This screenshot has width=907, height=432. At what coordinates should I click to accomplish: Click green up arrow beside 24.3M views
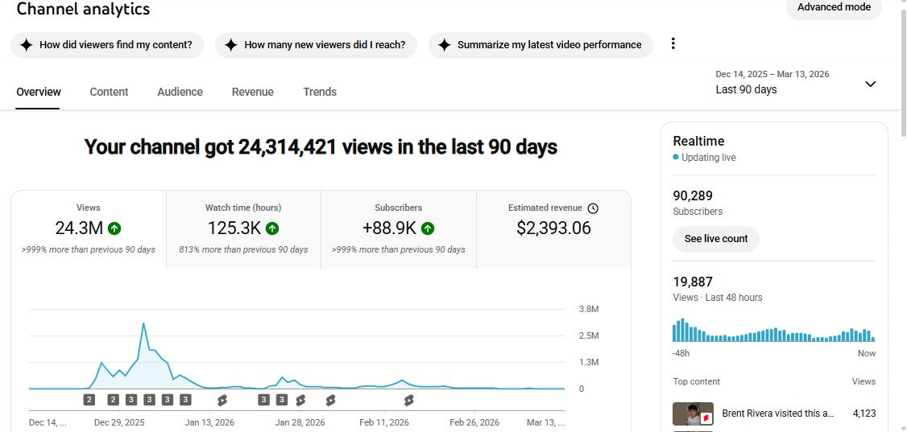(114, 228)
